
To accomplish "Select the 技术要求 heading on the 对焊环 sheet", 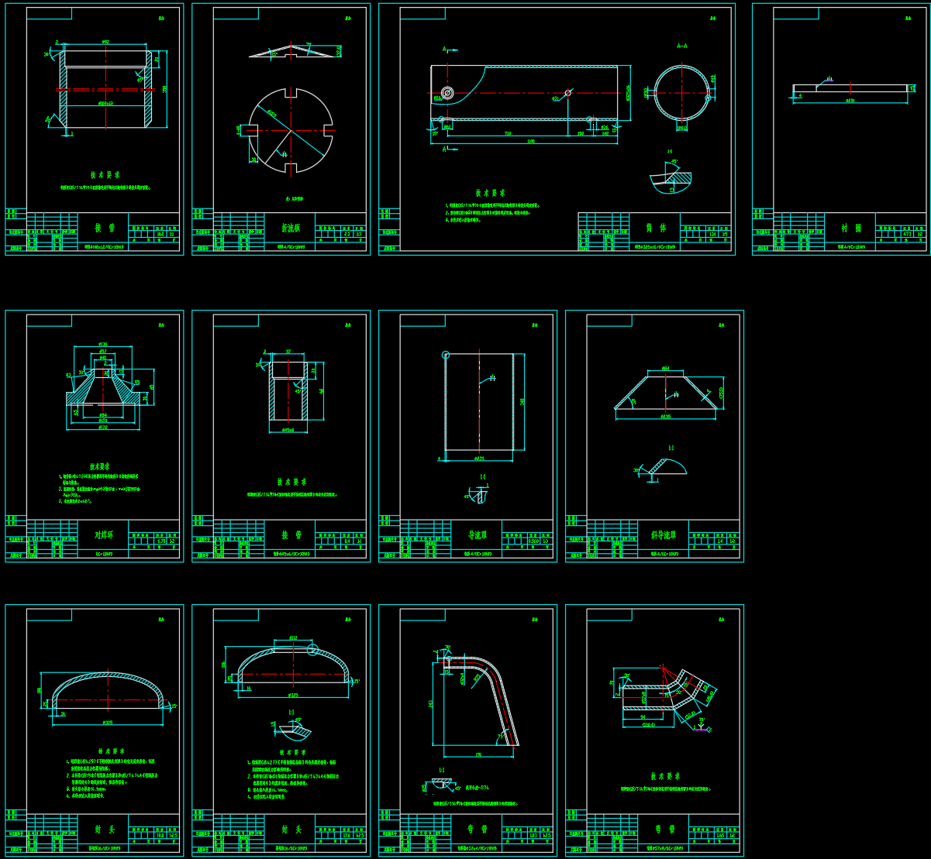I will 102,467.
